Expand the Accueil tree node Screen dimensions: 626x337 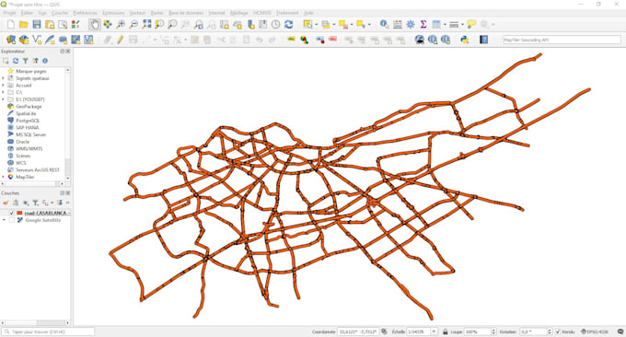click(3, 86)
